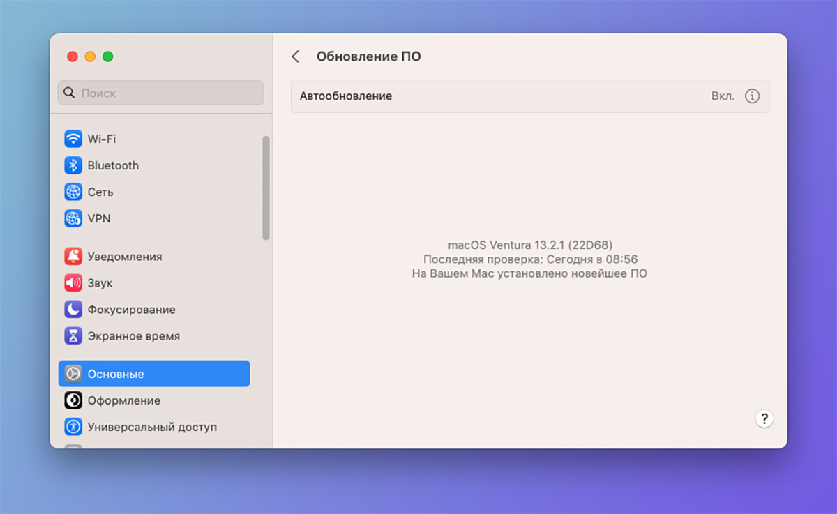
Task: Go back with the chevron arrow
Action: (296, 56)
